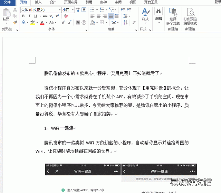The width and height of the screenshot is (221, 193).
Task: Open Font dialog launcher
Action: (x=86, y=30)
